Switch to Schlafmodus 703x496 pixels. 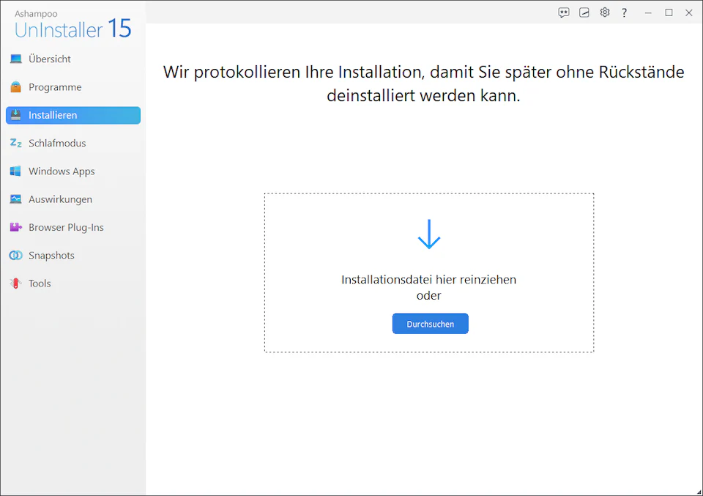(73, 143)
